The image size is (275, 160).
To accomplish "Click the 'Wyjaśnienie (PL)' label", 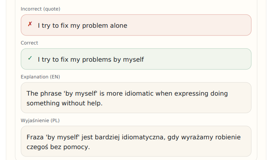I will point(40,121).
